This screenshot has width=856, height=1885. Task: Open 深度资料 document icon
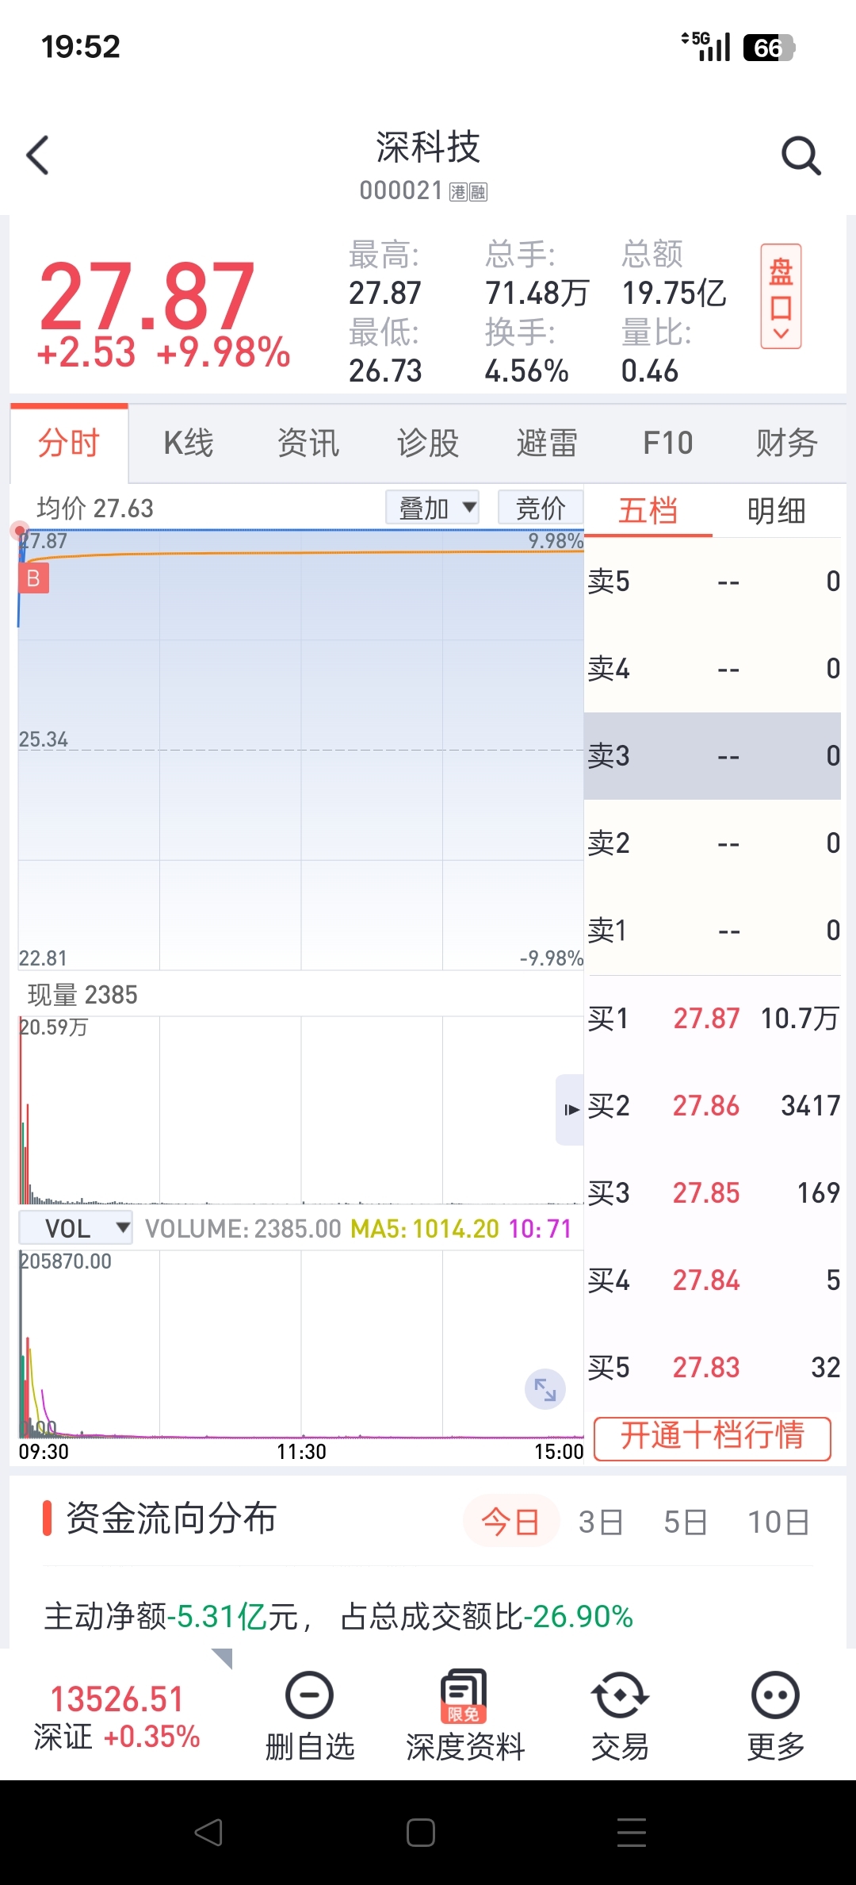click(464, 1696)
